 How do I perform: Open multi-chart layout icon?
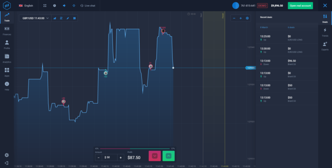click(x=74, y=18)
